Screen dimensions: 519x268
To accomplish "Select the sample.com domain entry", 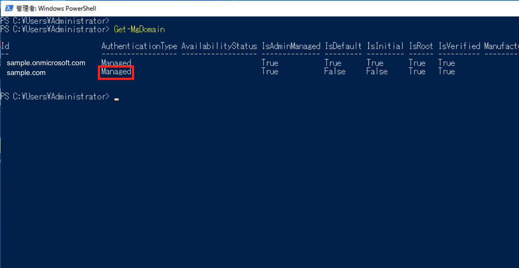I will coord(26,73).
